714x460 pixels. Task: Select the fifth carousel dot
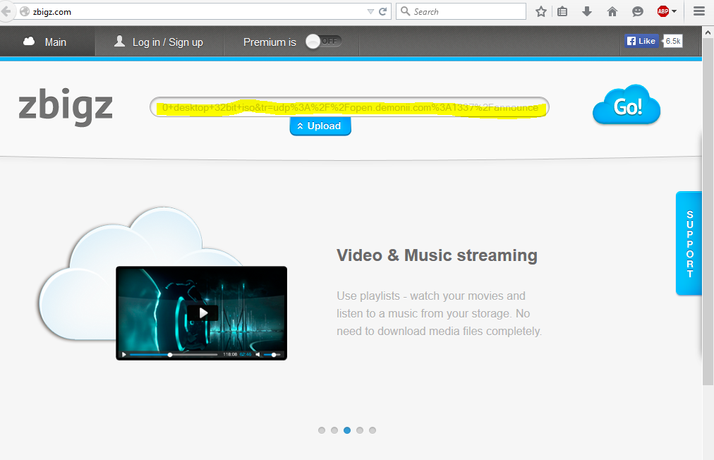[373, 430]
